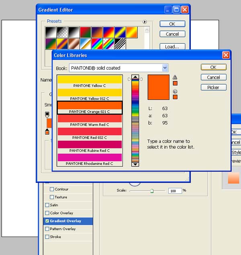The width and height of the screenshot is (241, 255).
Task: Enable the Contour checkbox
Action: pyautogui.click(x=52, y=189)
